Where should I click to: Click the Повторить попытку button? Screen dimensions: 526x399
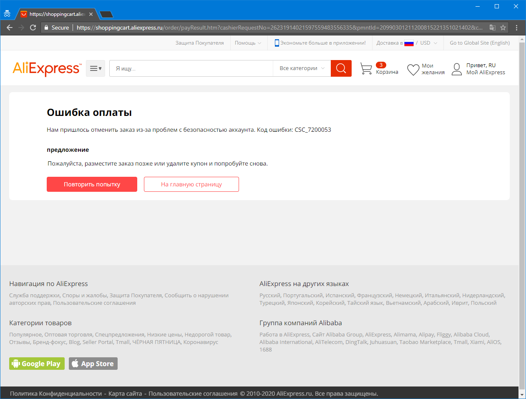pos(92,184)
